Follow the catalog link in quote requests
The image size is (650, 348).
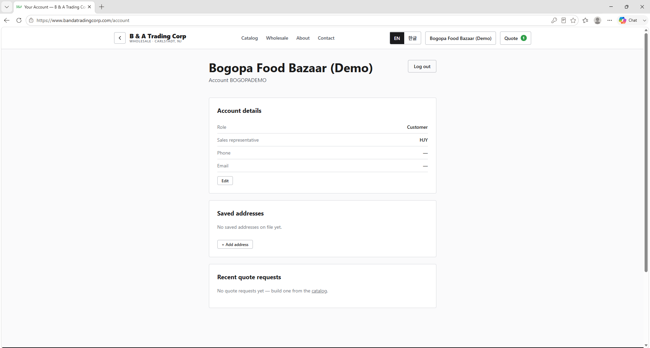click(319, 291)
